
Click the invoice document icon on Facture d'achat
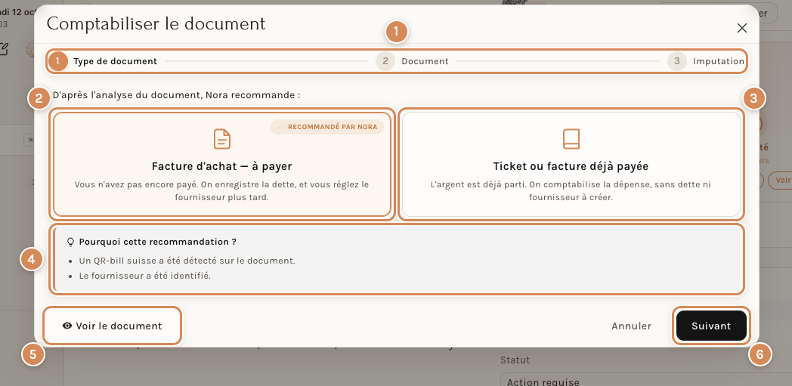point(222,139)
